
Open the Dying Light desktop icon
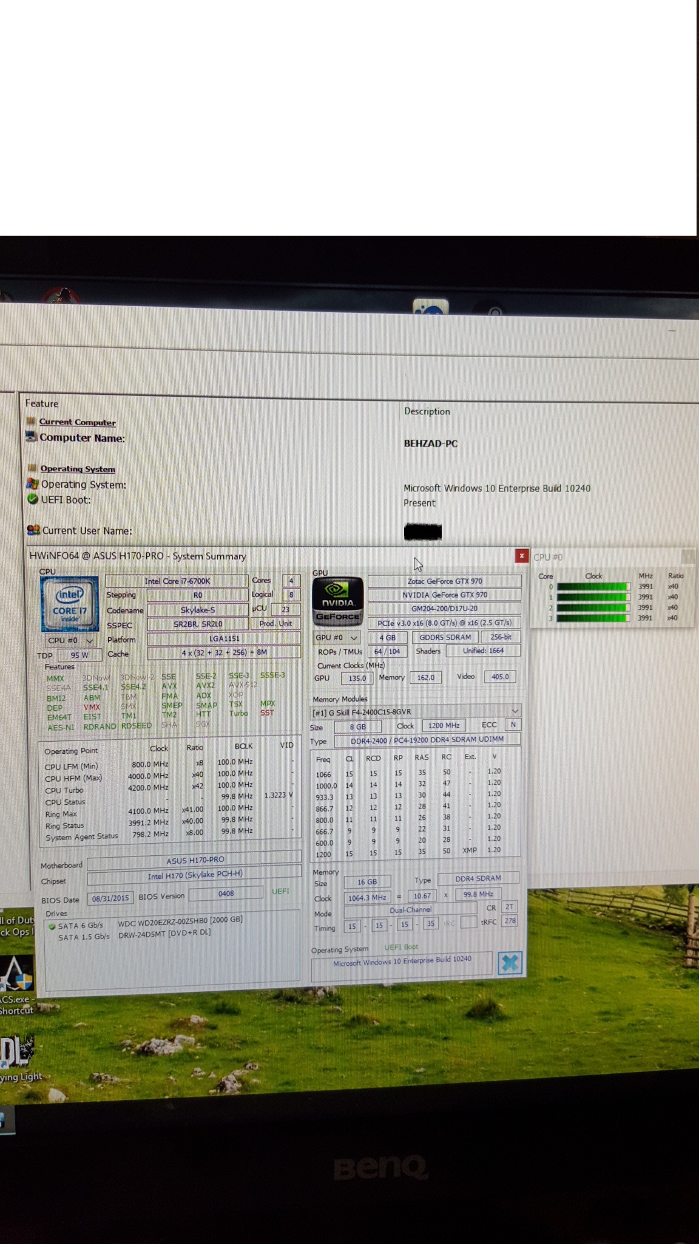click(x=21, y=1059)
